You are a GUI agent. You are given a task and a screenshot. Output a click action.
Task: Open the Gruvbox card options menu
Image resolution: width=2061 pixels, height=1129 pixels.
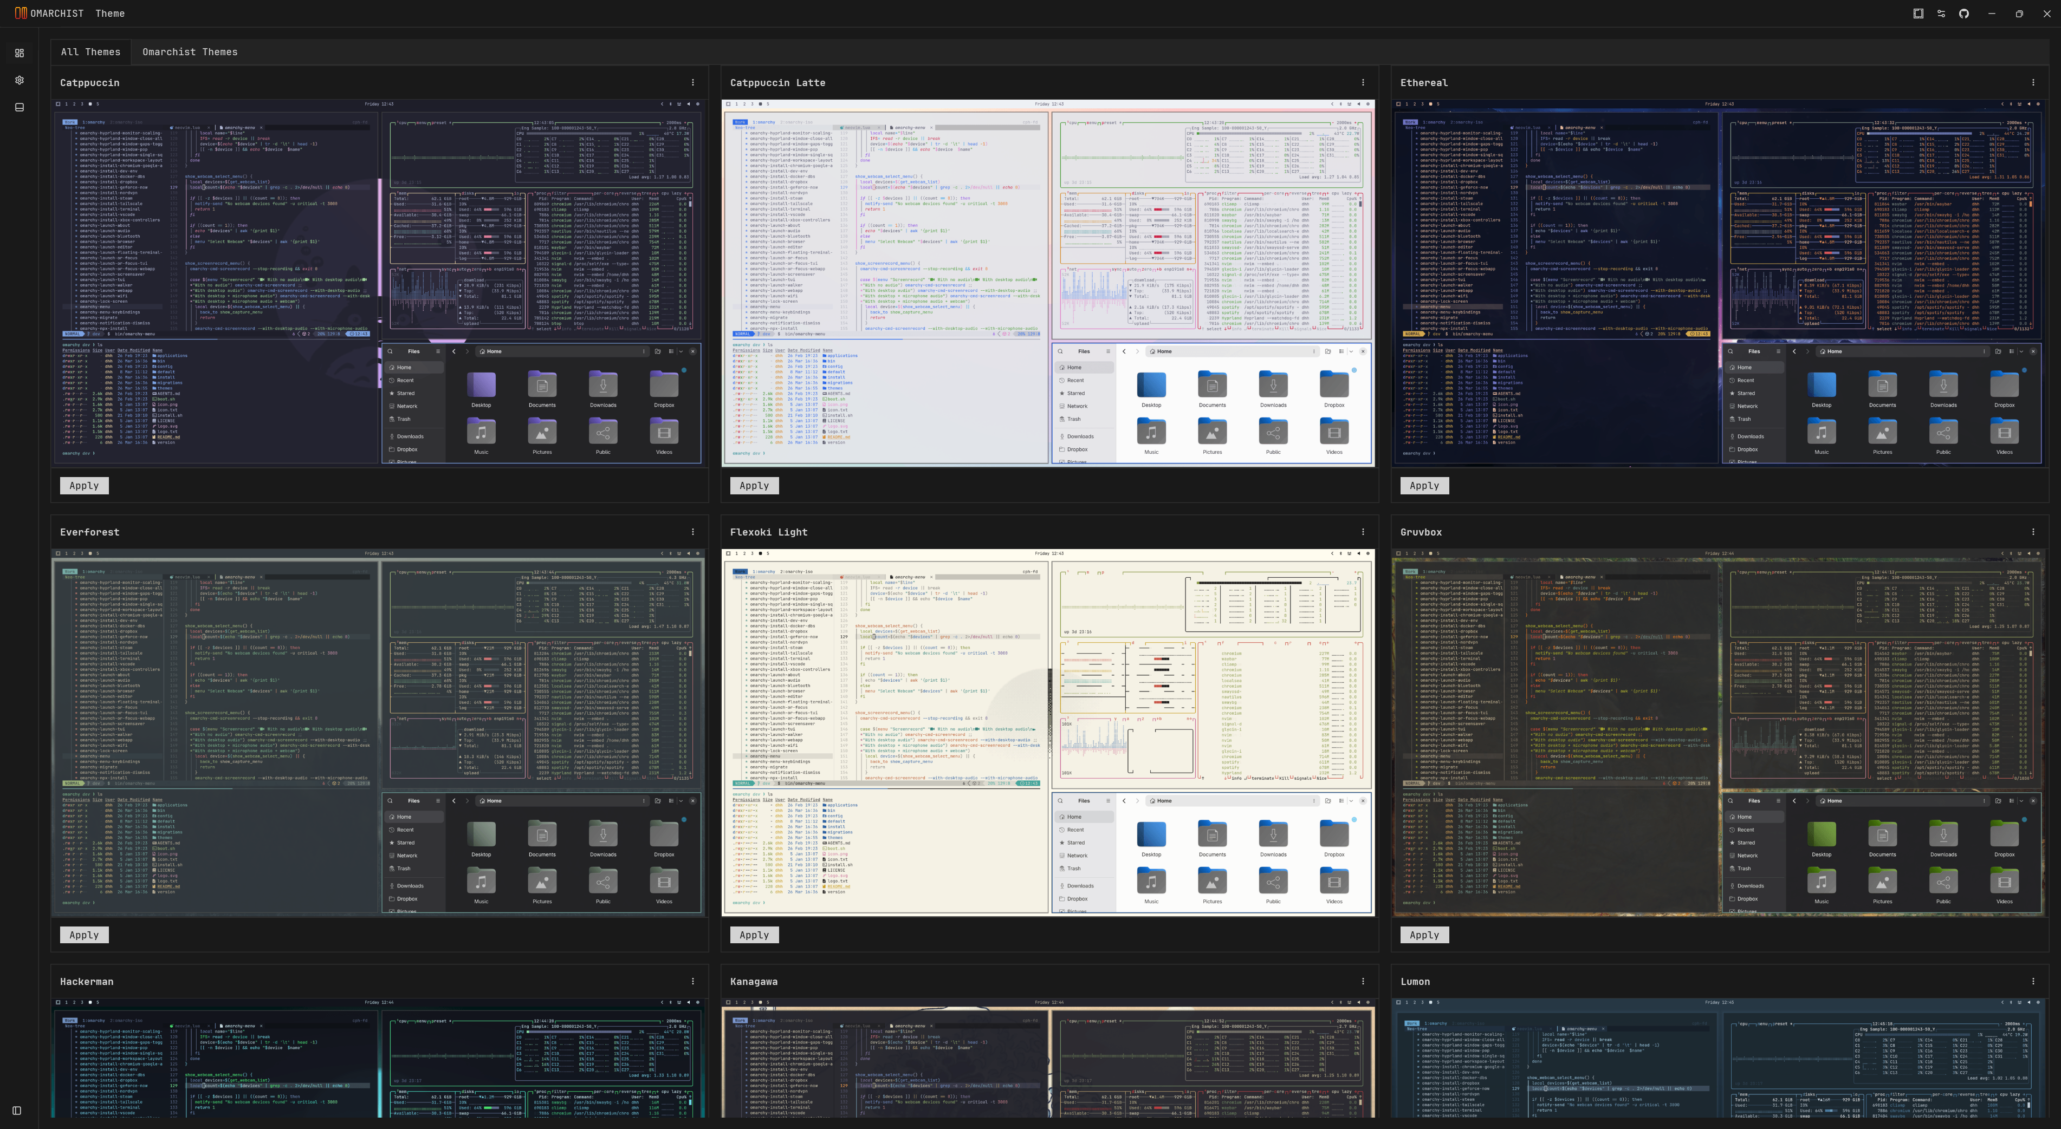(2033, 532)
